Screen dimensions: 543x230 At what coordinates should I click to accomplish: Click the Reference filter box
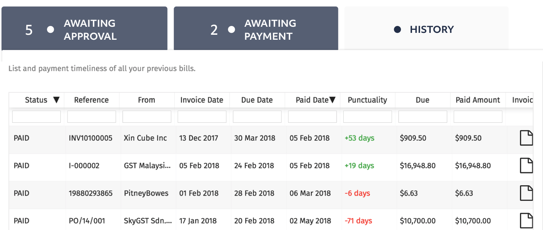(x=92, y=117)
